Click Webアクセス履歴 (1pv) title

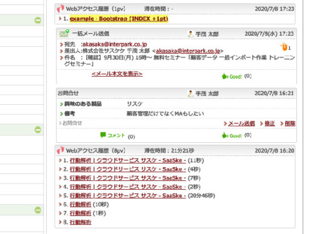point(95,9)
